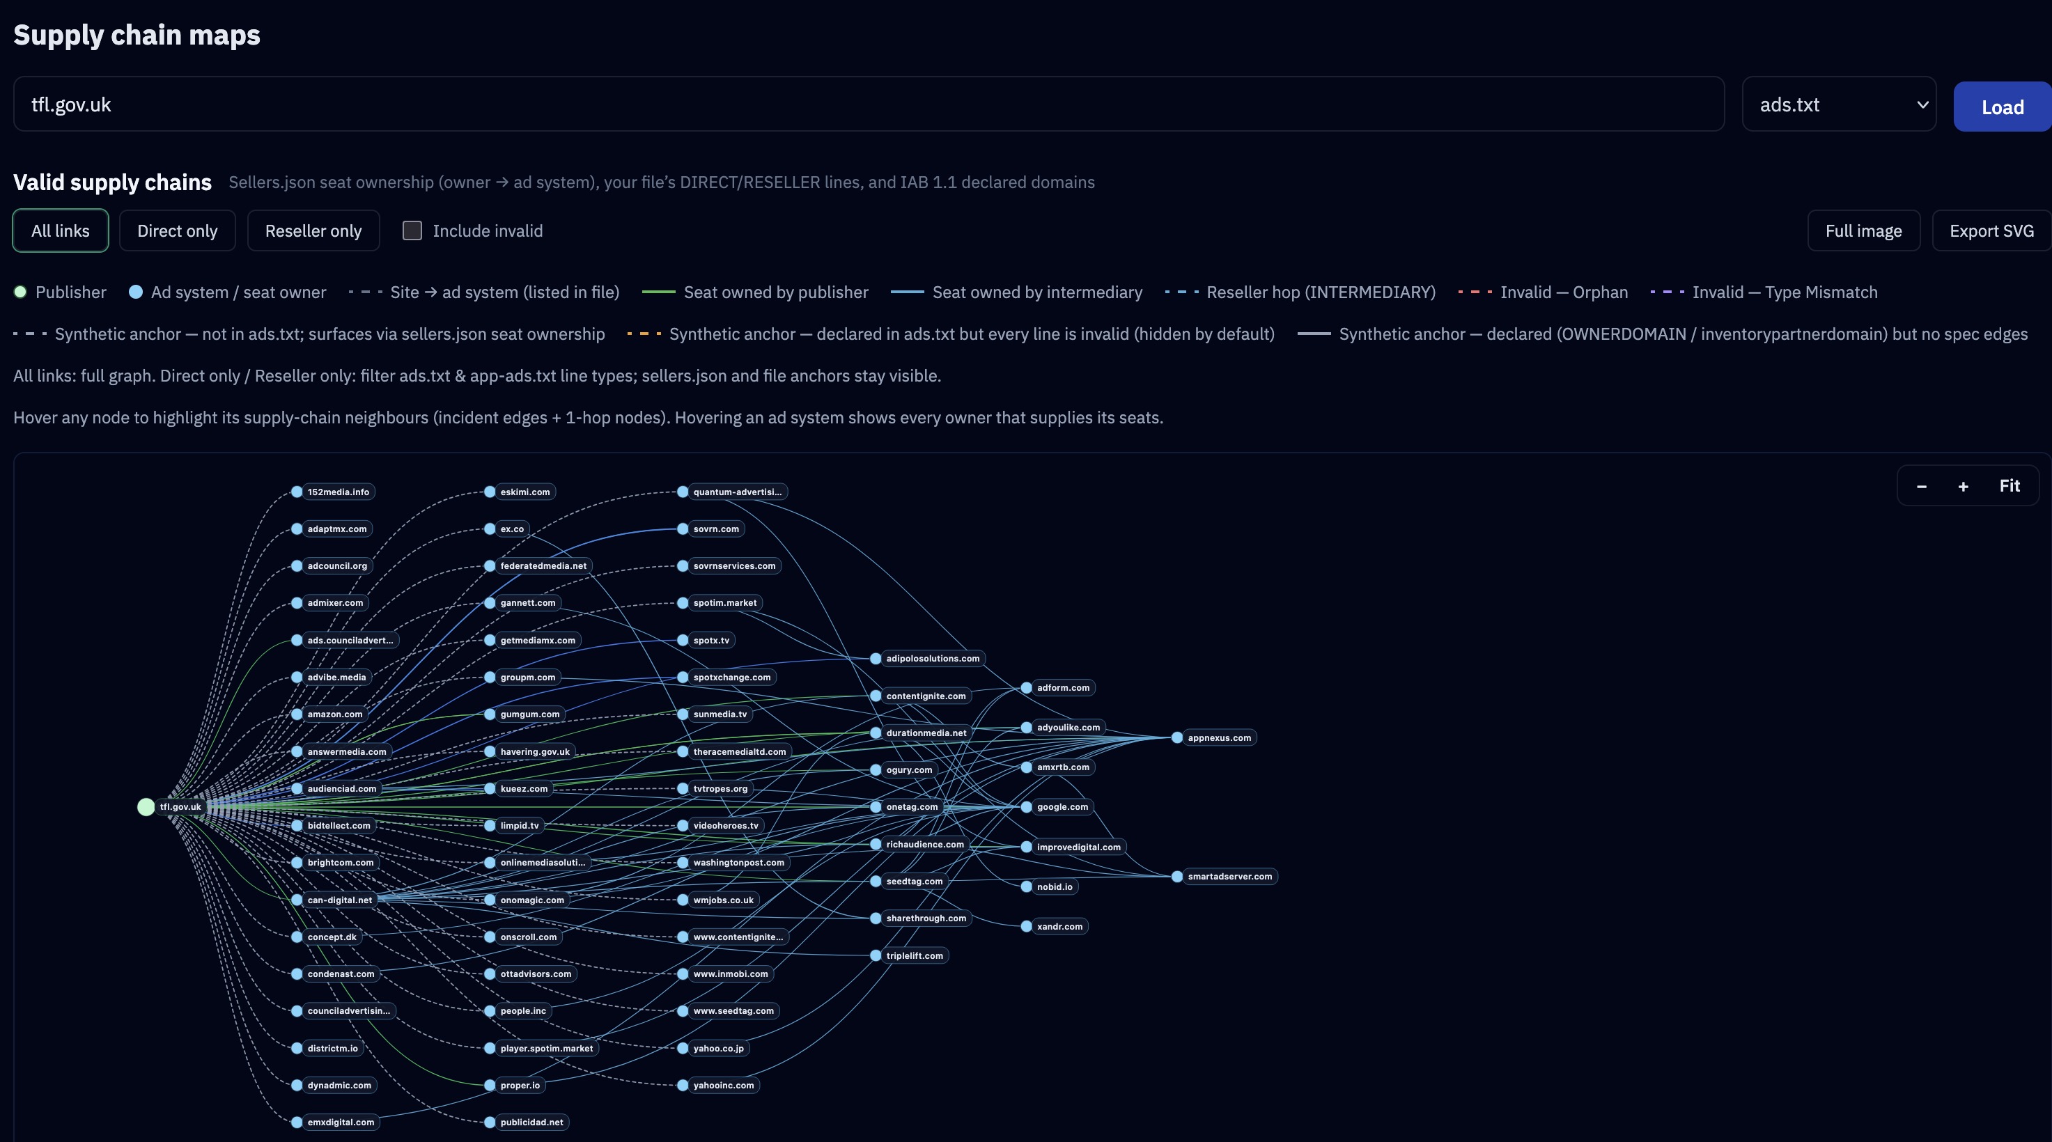This screenshot has height=1142, width=2052.
Task: Click the Fit graph button
Action: (x=2009, y=486)
